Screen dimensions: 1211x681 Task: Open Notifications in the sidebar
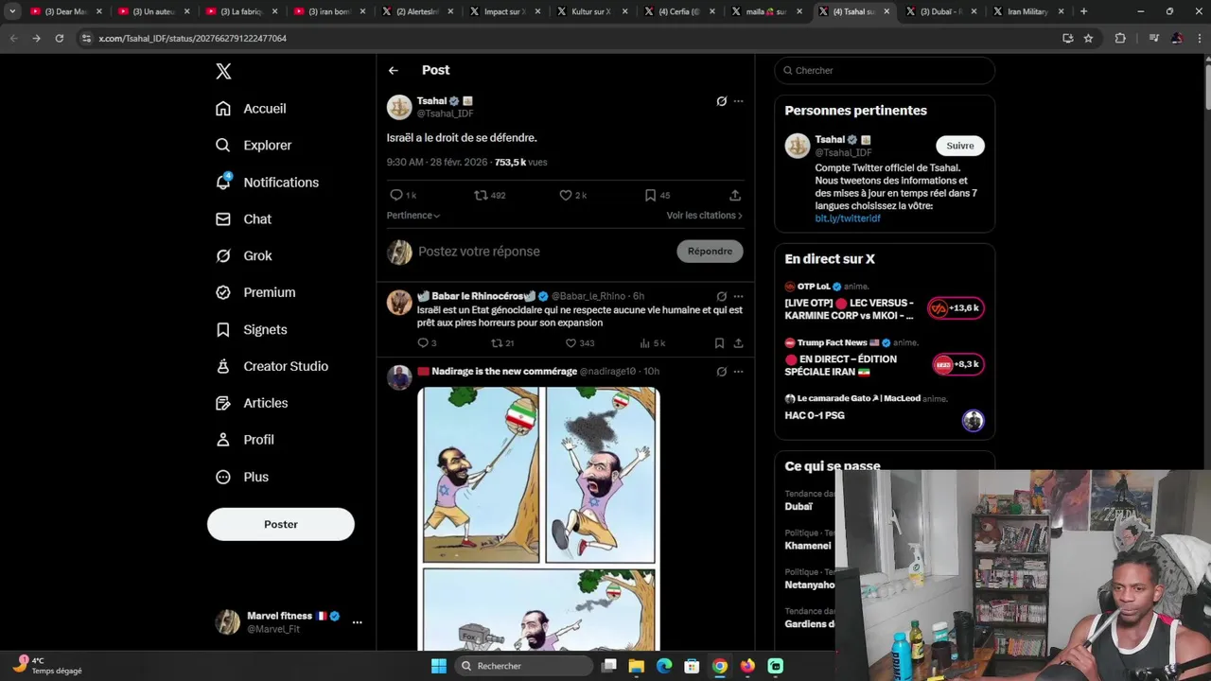pyautogui.click(x=267, y=183)
